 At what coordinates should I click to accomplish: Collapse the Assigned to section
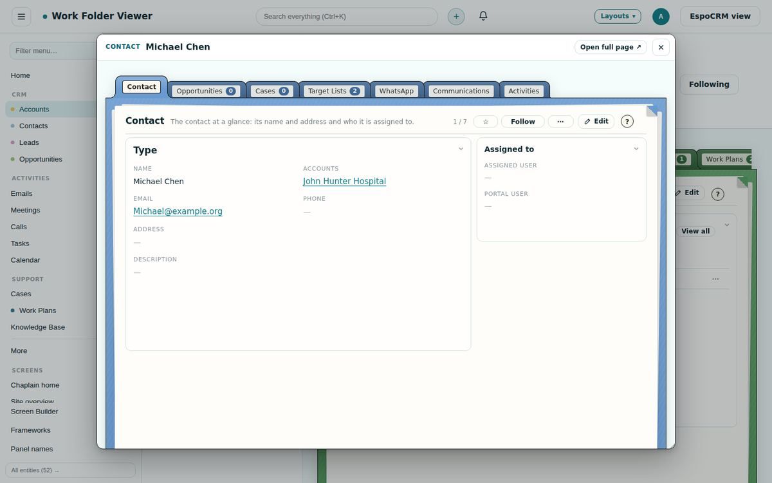636,149
